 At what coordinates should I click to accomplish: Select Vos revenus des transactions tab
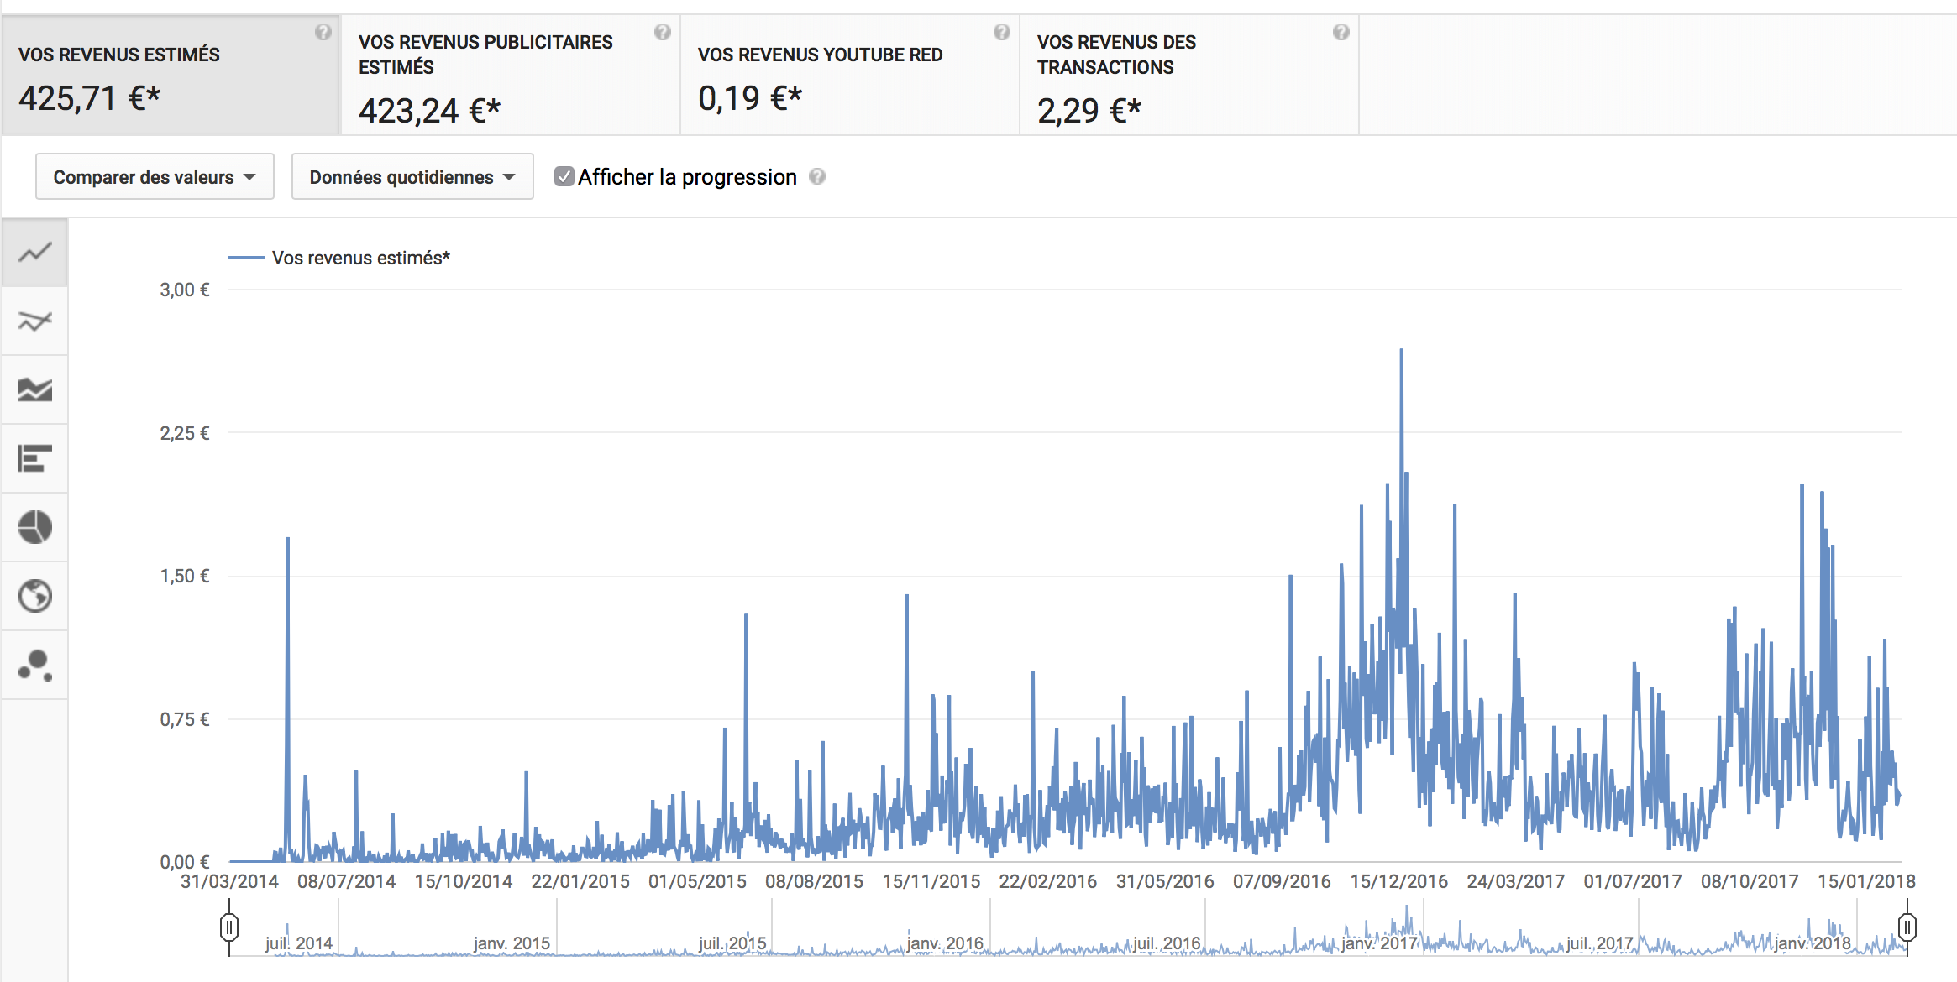(x=1189, y=76)
